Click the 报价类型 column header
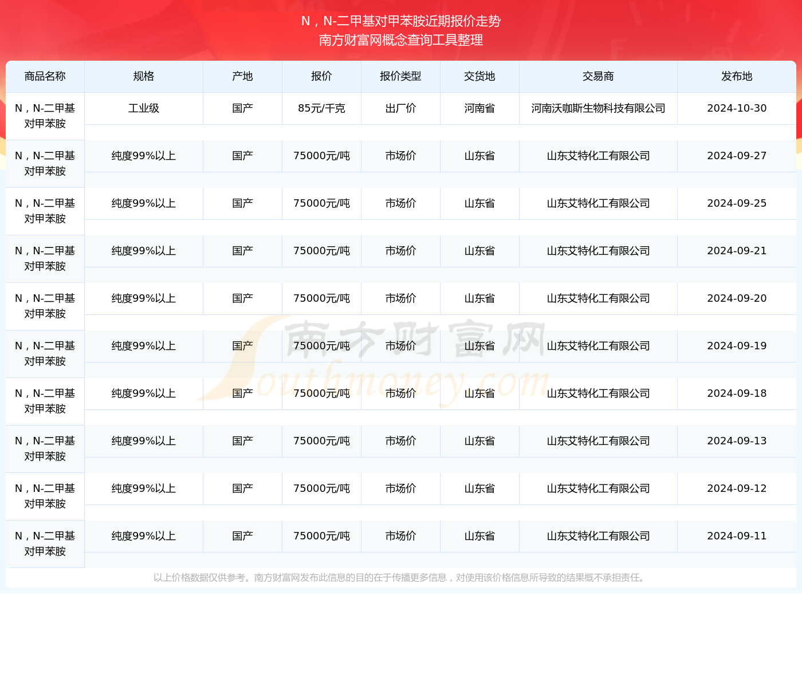The height and width of the screenshot is (690, 802). point(400,76)
